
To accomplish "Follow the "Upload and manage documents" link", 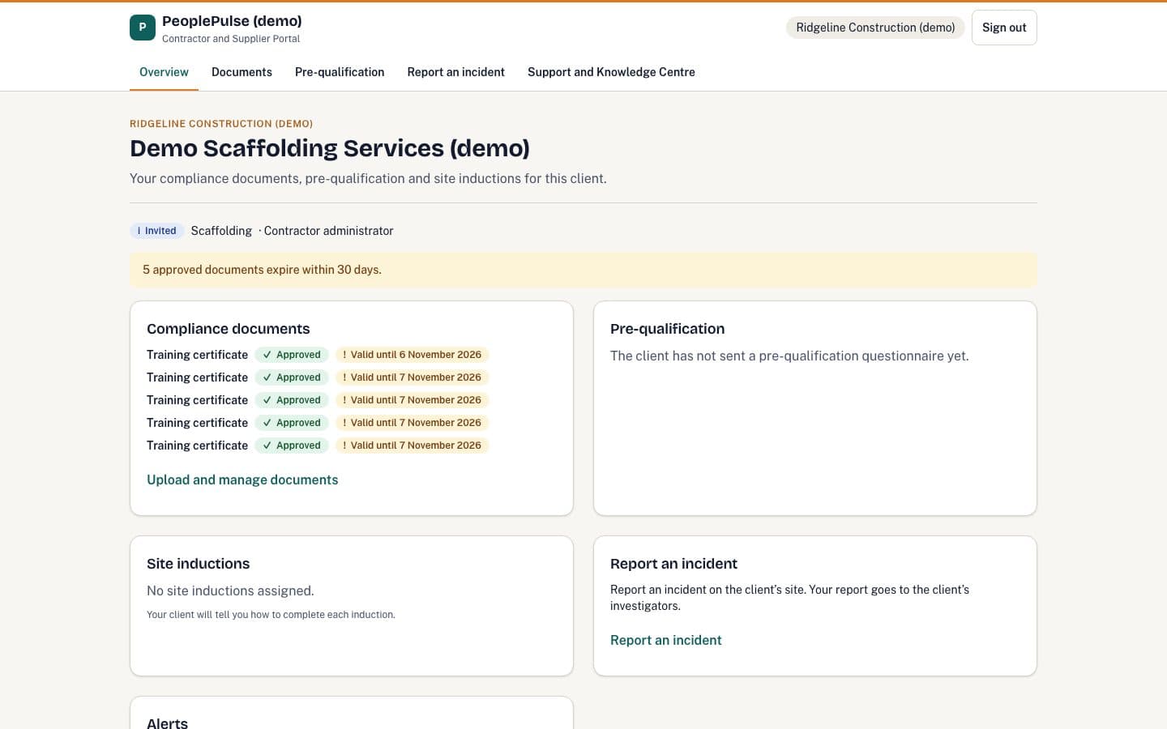I will pos(242,480).
